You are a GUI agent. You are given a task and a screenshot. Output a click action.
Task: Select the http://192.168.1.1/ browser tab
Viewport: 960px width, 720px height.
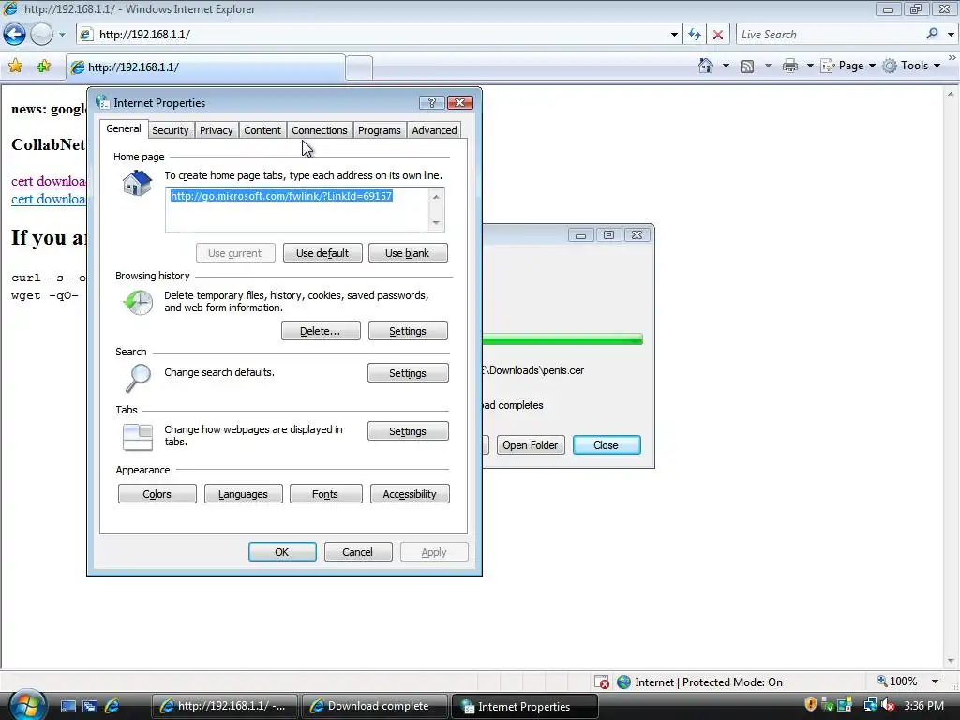pyautogui.click(x=205, y=67)
